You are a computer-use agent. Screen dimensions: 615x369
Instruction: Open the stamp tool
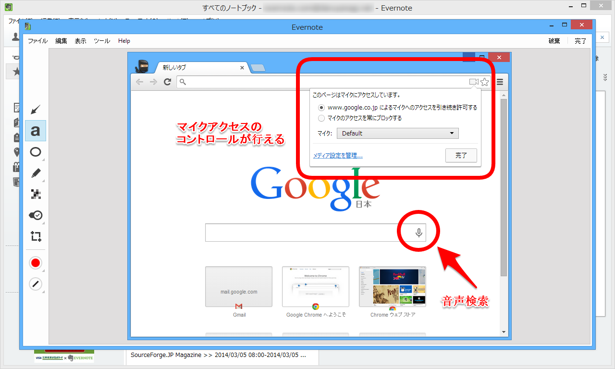click(x=36, y=215)
